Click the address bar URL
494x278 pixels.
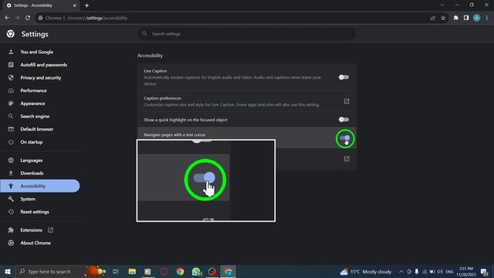point(97,18)
